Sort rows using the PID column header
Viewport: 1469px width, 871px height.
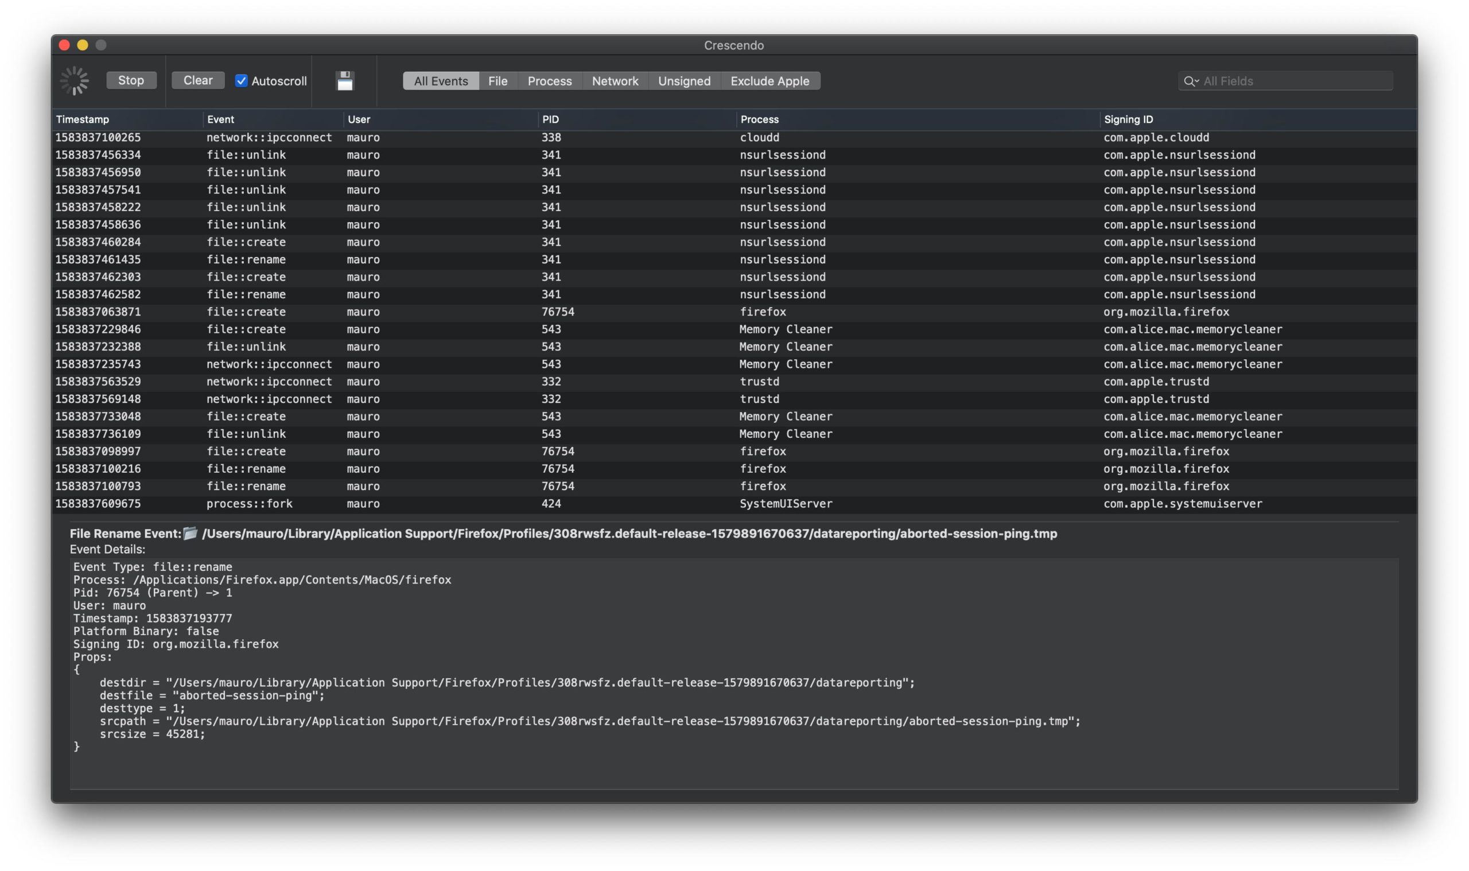(x=551, y=119)
